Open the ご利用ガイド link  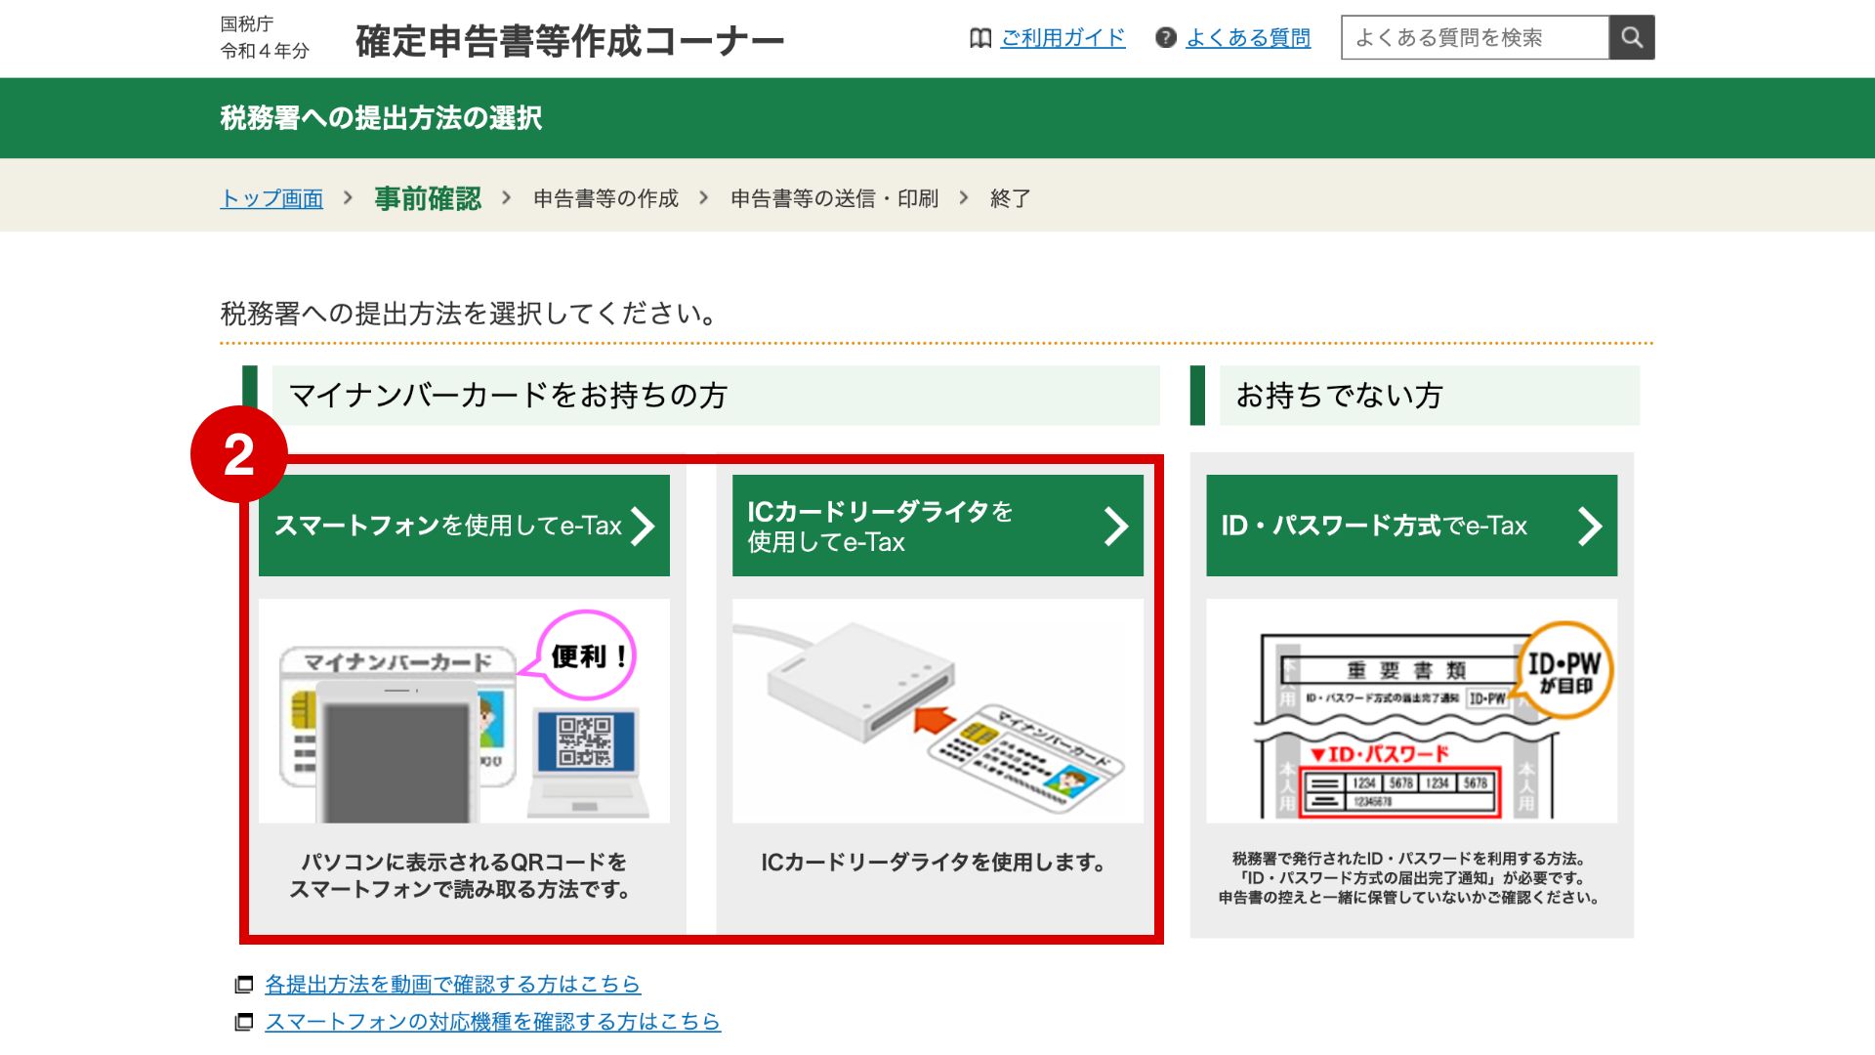(1062, 38)
